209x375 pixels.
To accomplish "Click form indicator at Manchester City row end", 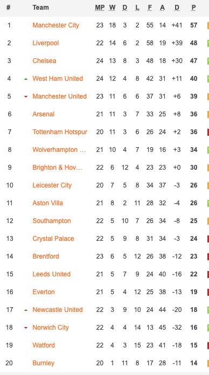I will click(208, 25).
